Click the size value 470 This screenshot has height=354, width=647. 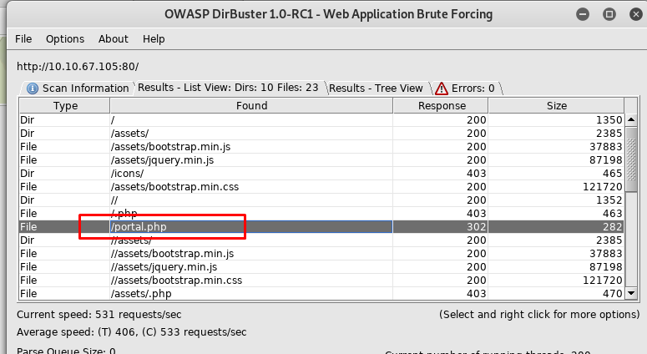click(x=612, y=293)
